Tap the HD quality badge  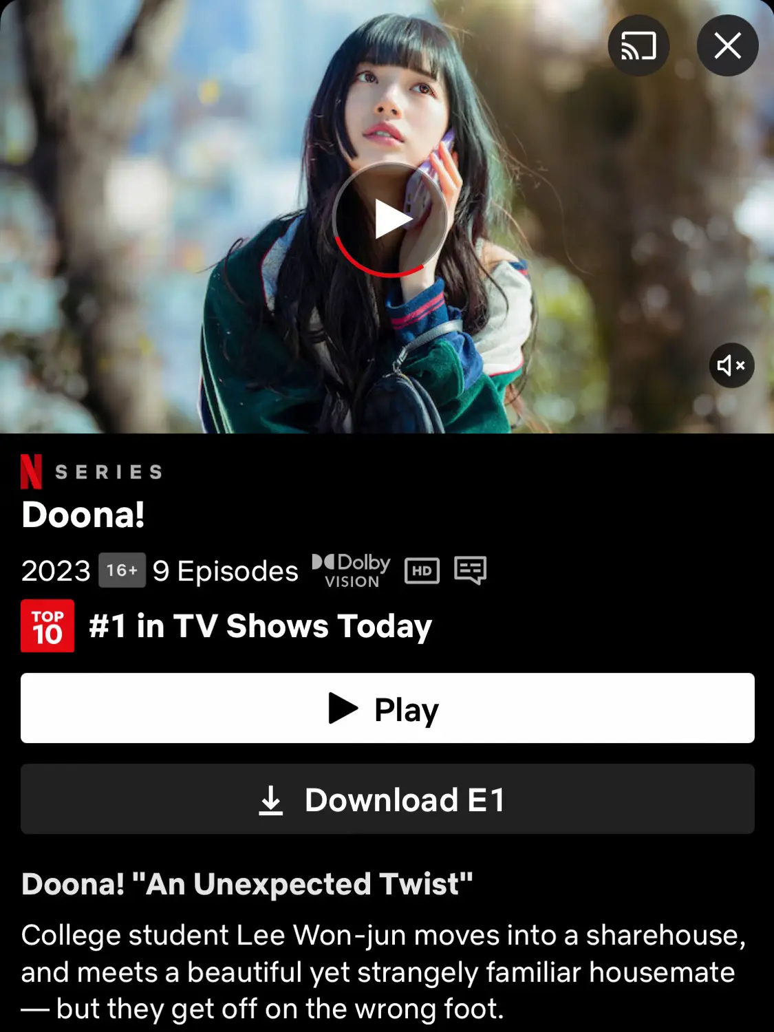pos(422,571)
